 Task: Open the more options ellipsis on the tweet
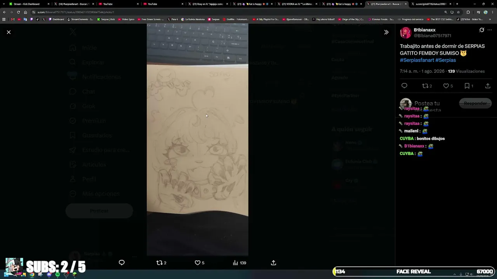[x=490, y=30]
